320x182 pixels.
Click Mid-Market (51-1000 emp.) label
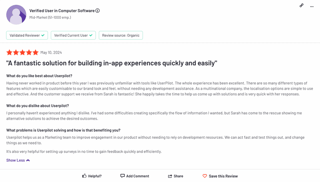tap(50, 18)
